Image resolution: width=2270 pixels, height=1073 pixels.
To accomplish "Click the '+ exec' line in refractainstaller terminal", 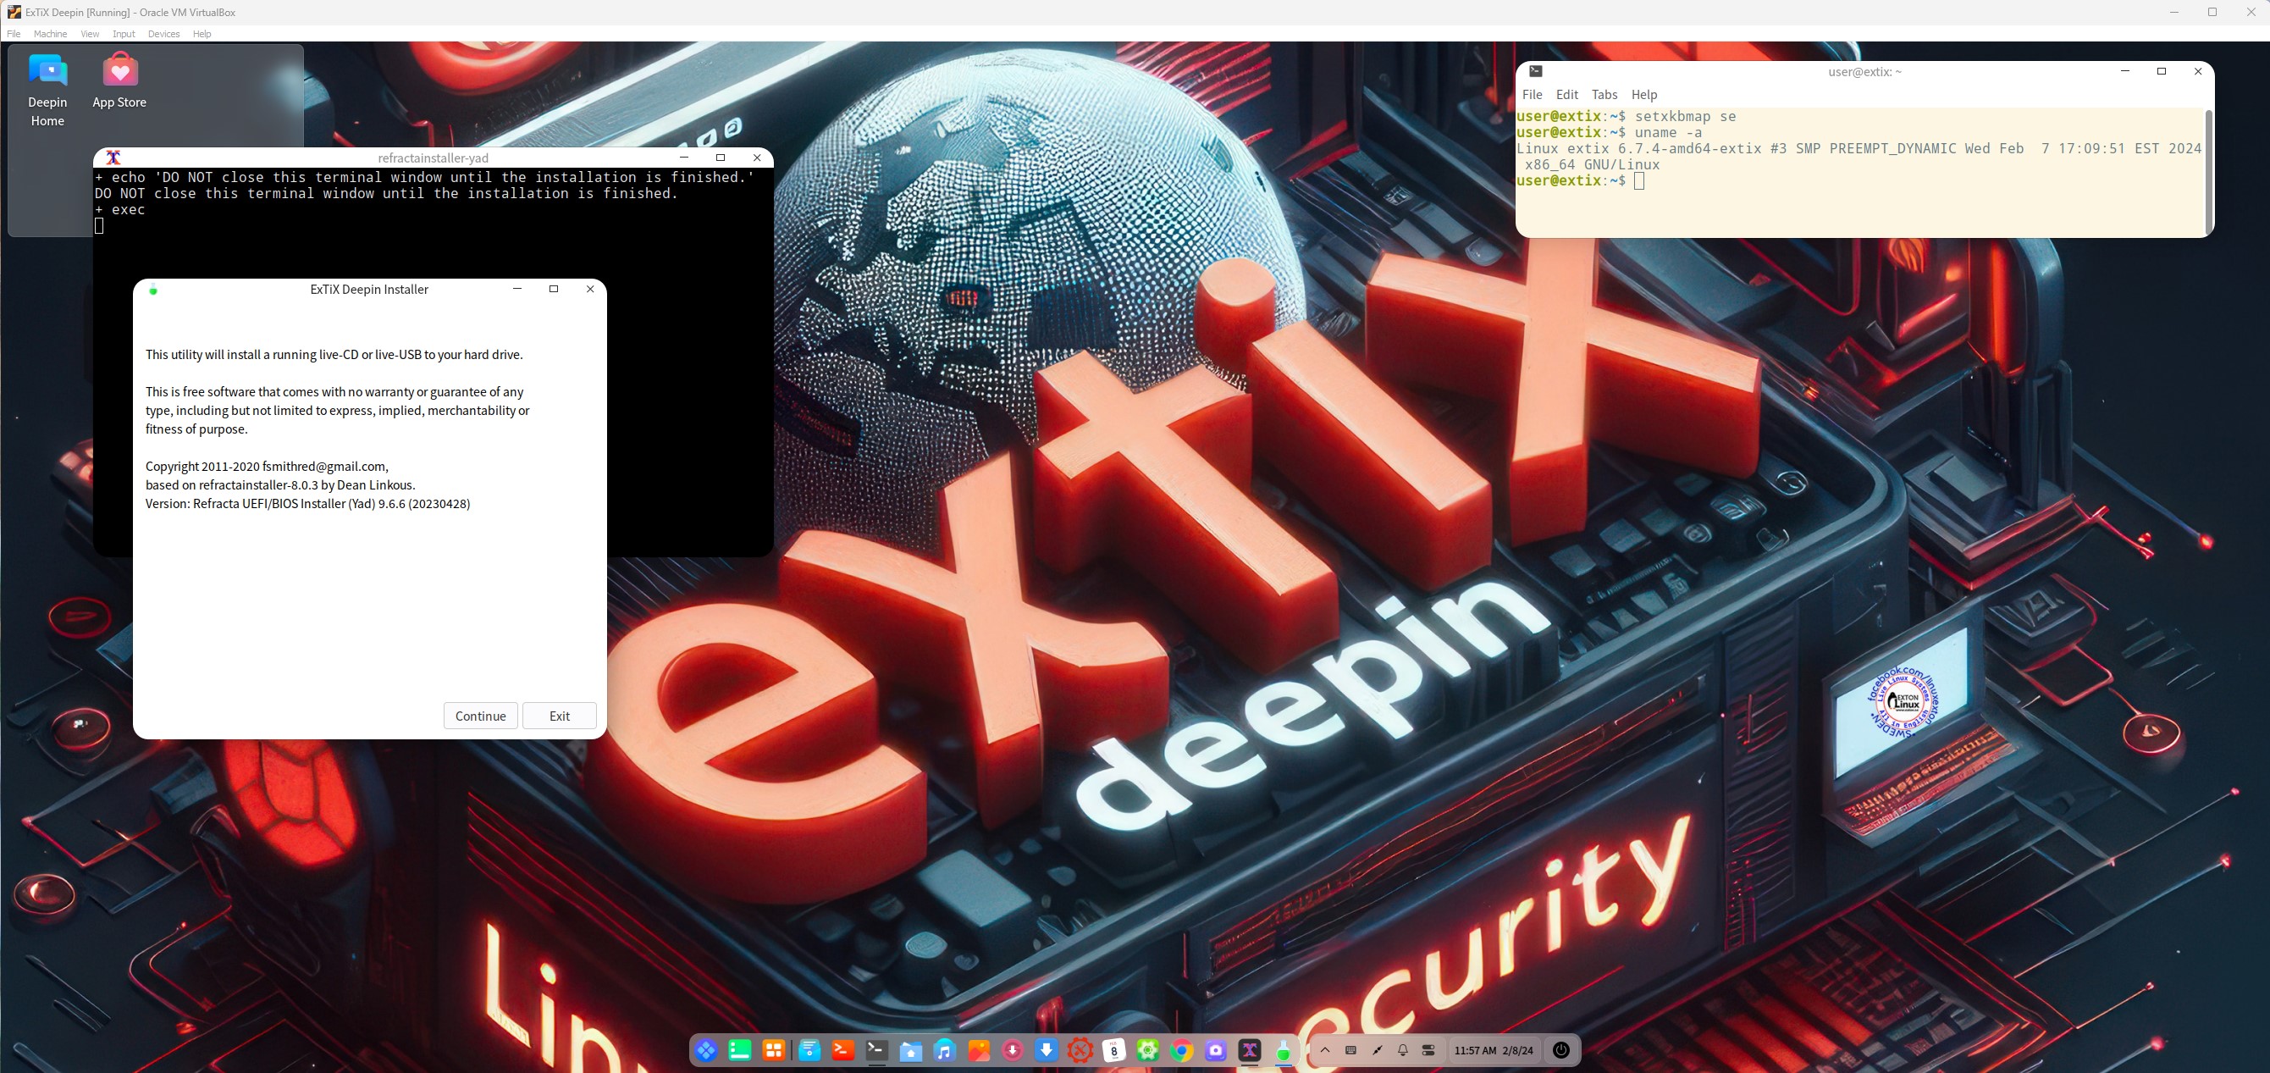I will (120, 210).
